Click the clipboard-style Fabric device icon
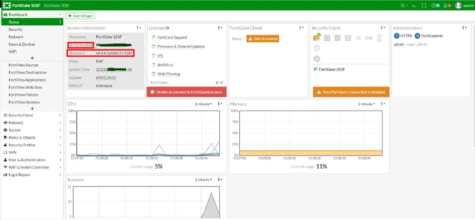 coord(348,38)
